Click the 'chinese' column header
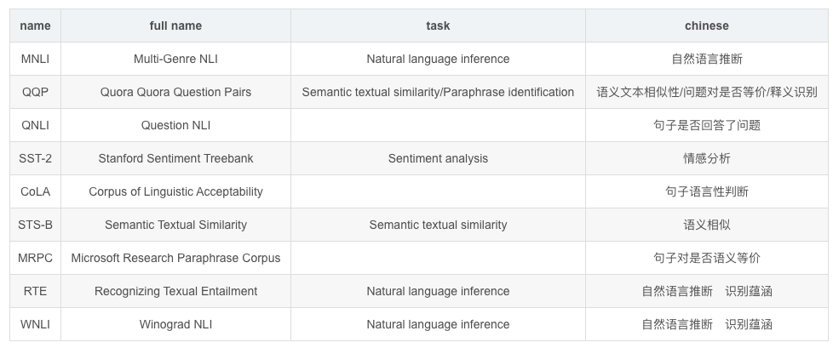This screenshot has width=833, height=348. pos(706,26)
